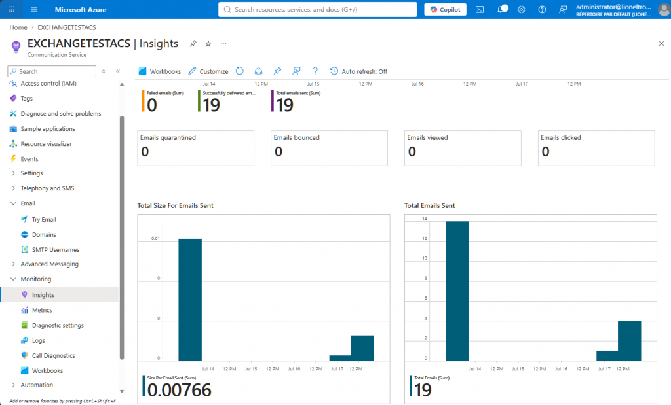Open the header feedback icon
The width and height of the screenshot is (671, 405).
[563, 9]
